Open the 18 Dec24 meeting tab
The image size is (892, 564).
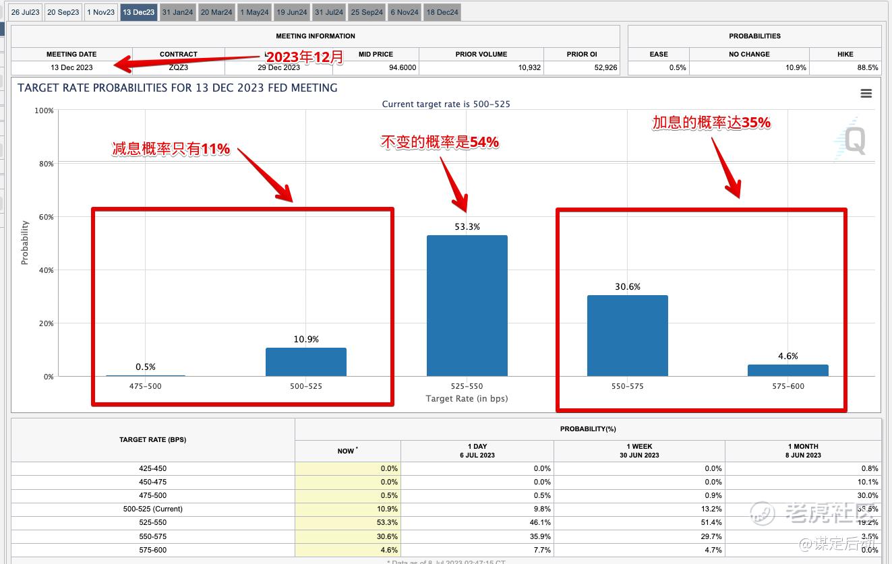click(442, 12)
